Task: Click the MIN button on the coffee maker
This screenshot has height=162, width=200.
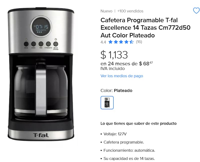Action: click(41, 44)
